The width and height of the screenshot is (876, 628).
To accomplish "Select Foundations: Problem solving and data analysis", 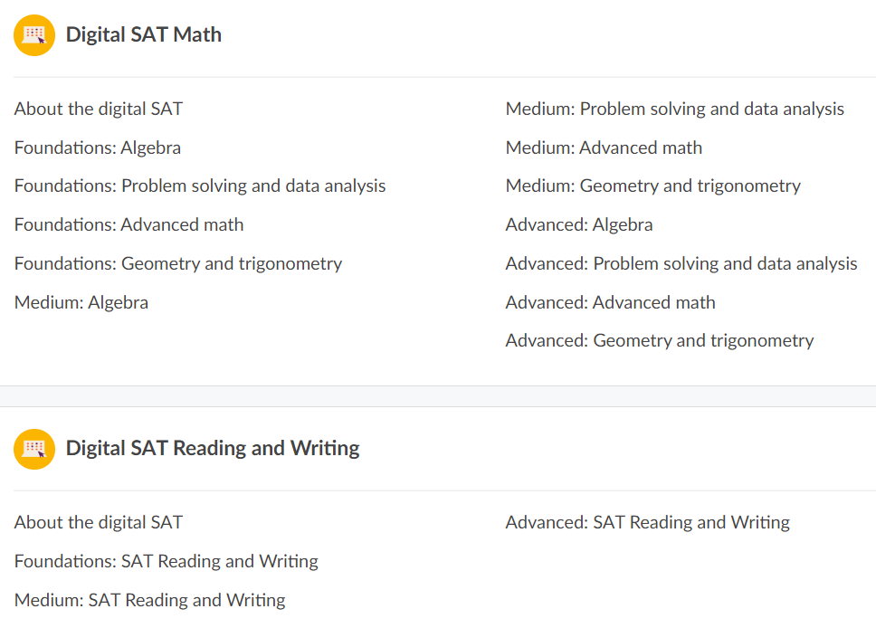I will coord(200,186).
